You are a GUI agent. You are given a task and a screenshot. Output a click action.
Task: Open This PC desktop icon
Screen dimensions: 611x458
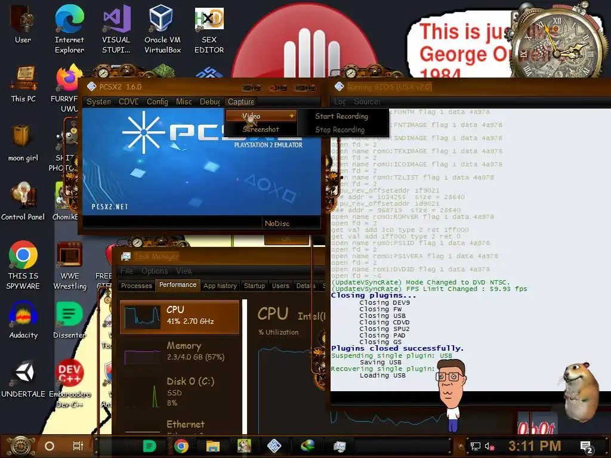point(23,83)
